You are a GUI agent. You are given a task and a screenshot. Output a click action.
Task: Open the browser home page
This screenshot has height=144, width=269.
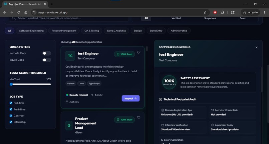tap(26, 12)
